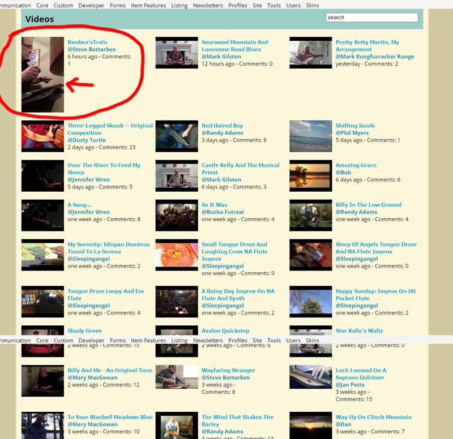Select the Skins menu in top bar
The width and height of the screenshot is (453, 439).
(x=313, y=6)
